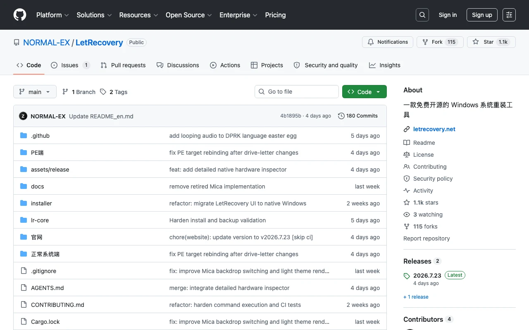Click the commit history clock icon

click(341, 116)
